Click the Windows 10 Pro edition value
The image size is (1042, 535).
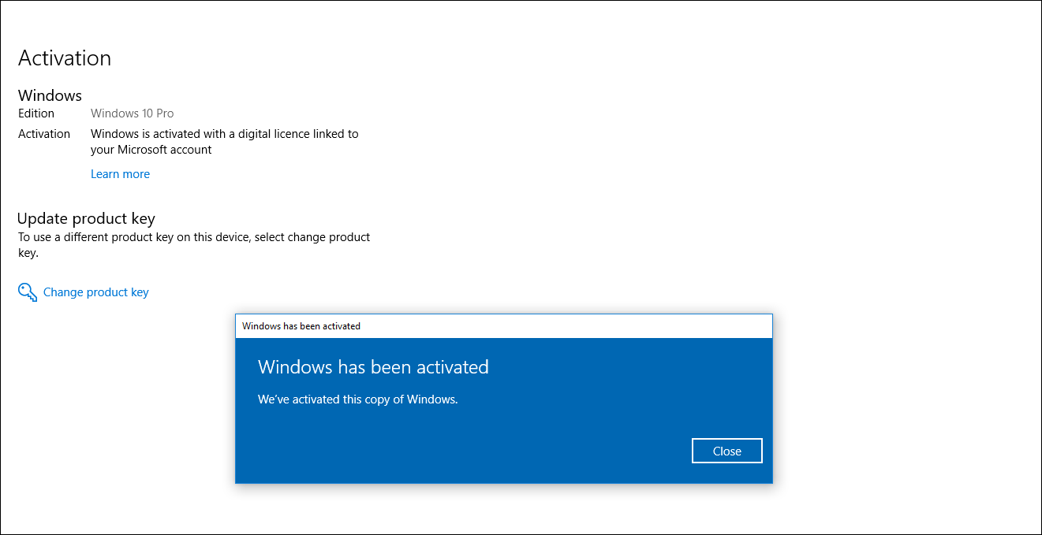133,113
